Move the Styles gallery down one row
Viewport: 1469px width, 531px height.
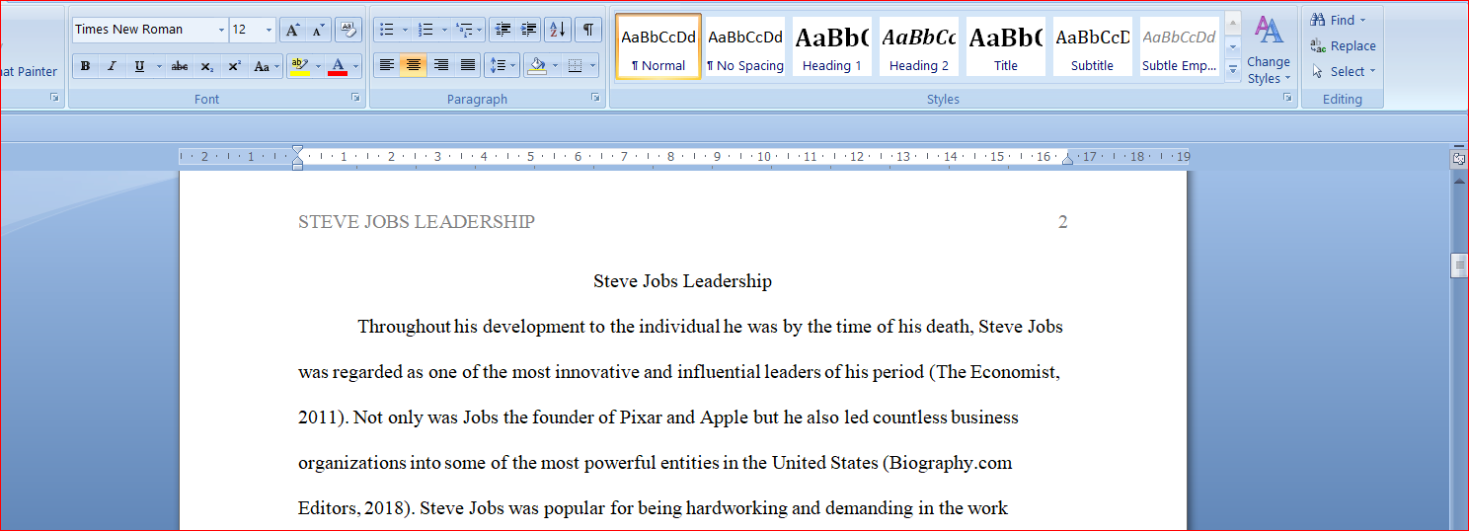click(1233, 46)
